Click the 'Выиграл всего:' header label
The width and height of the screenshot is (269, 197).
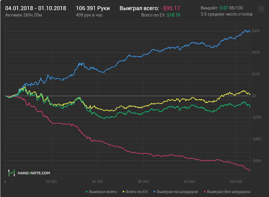click(139, 8)
